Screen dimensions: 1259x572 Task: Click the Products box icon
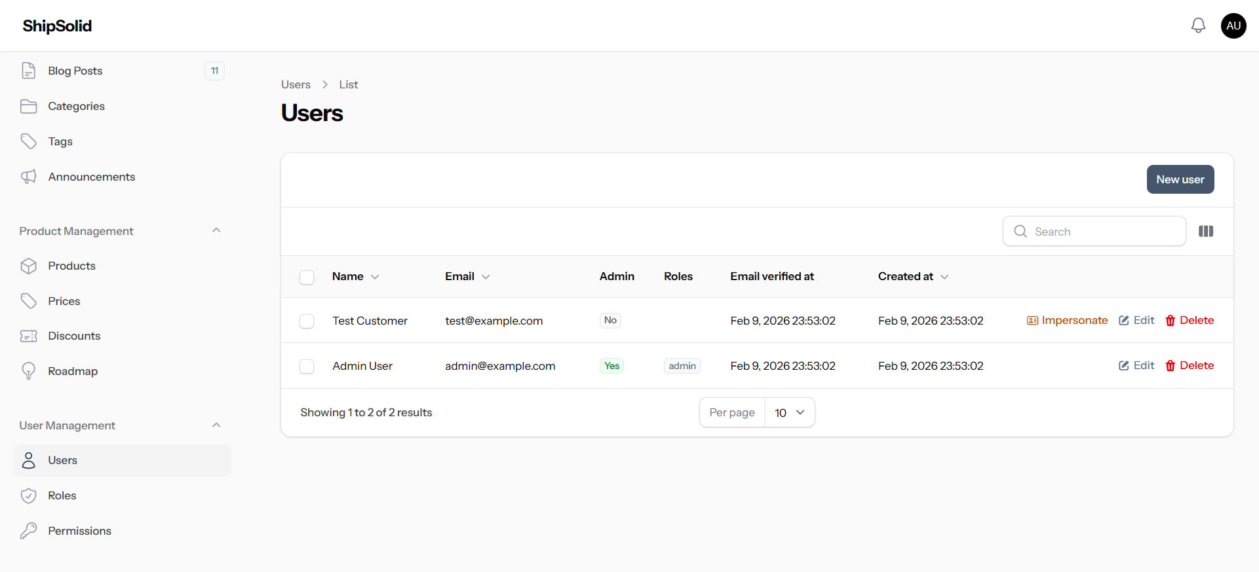pyautogui.click(x=28, y=266)
